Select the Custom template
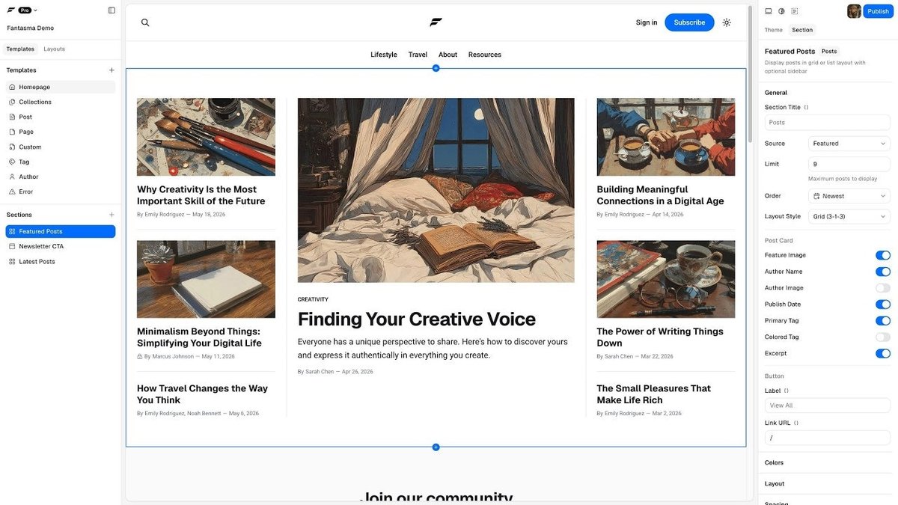This screenshot has width=898, height=505. 61,147
